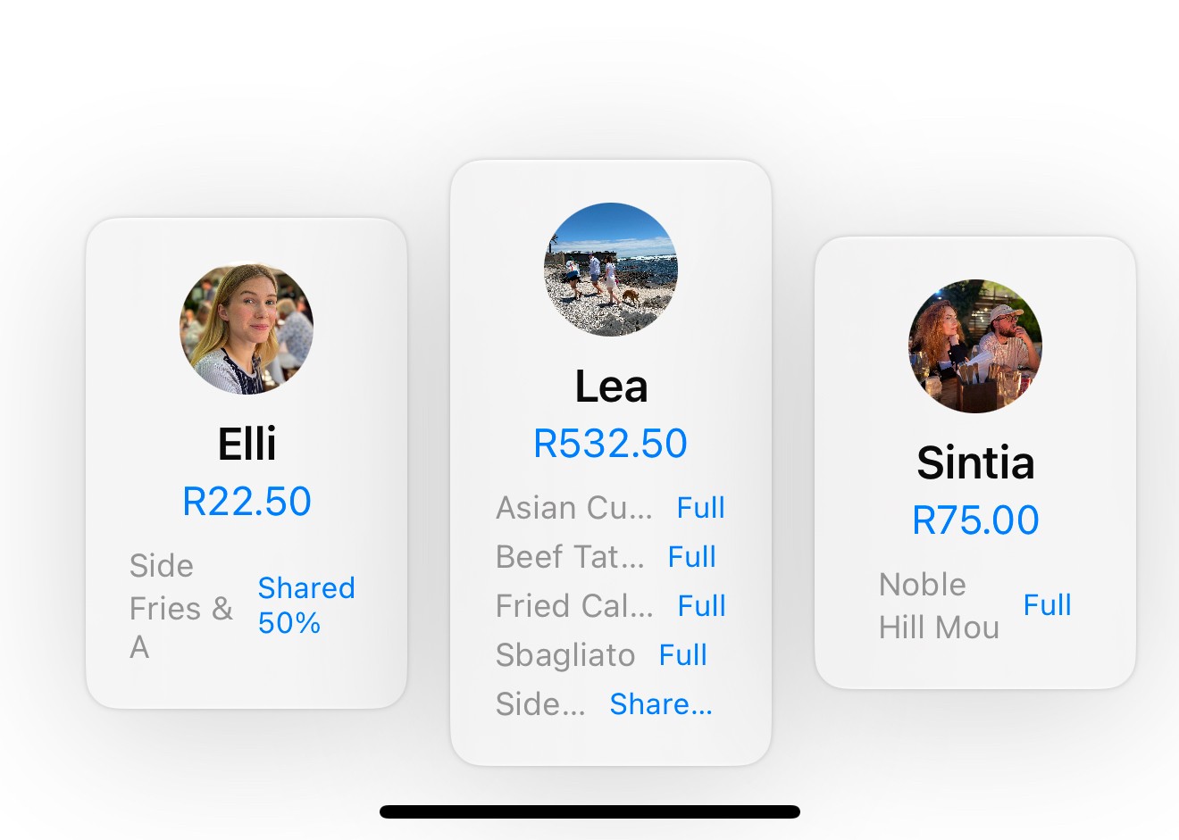This screenshot has width=1179, height=840.
Task: Tap Full on Sintia's card
Action: [x=1047, y=605]
